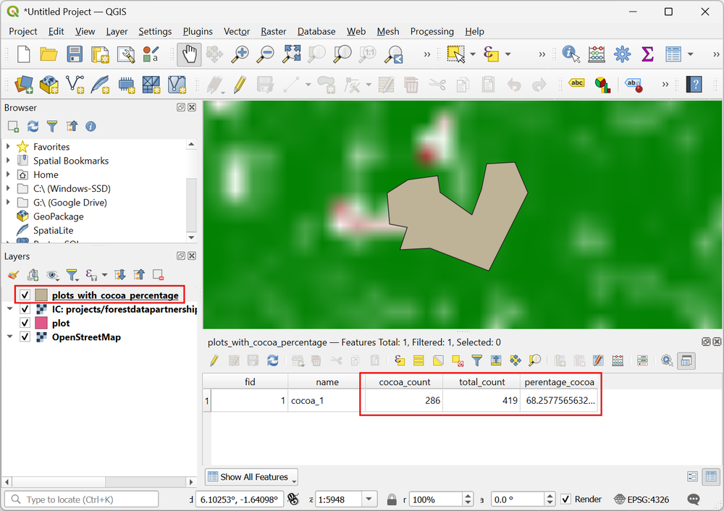The width and height of the screenshot is (724, 511).
Task: Open the Field Calculator abacus icon in main toolbar
Action: 597,54
